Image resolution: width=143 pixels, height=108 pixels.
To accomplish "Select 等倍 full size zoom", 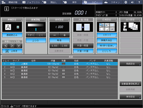I will click(x=59, y=40).
